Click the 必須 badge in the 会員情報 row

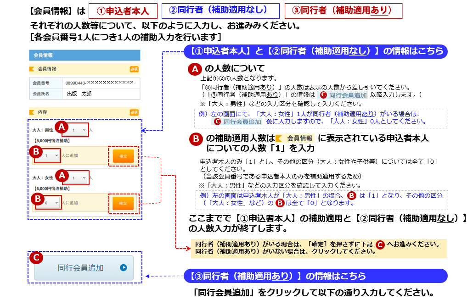pyautogui.click(x=134, y=69)
